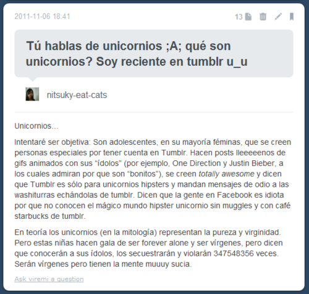Click the italic 'totally awesome' text
The image size is (309, 294).
click(226, 174)
